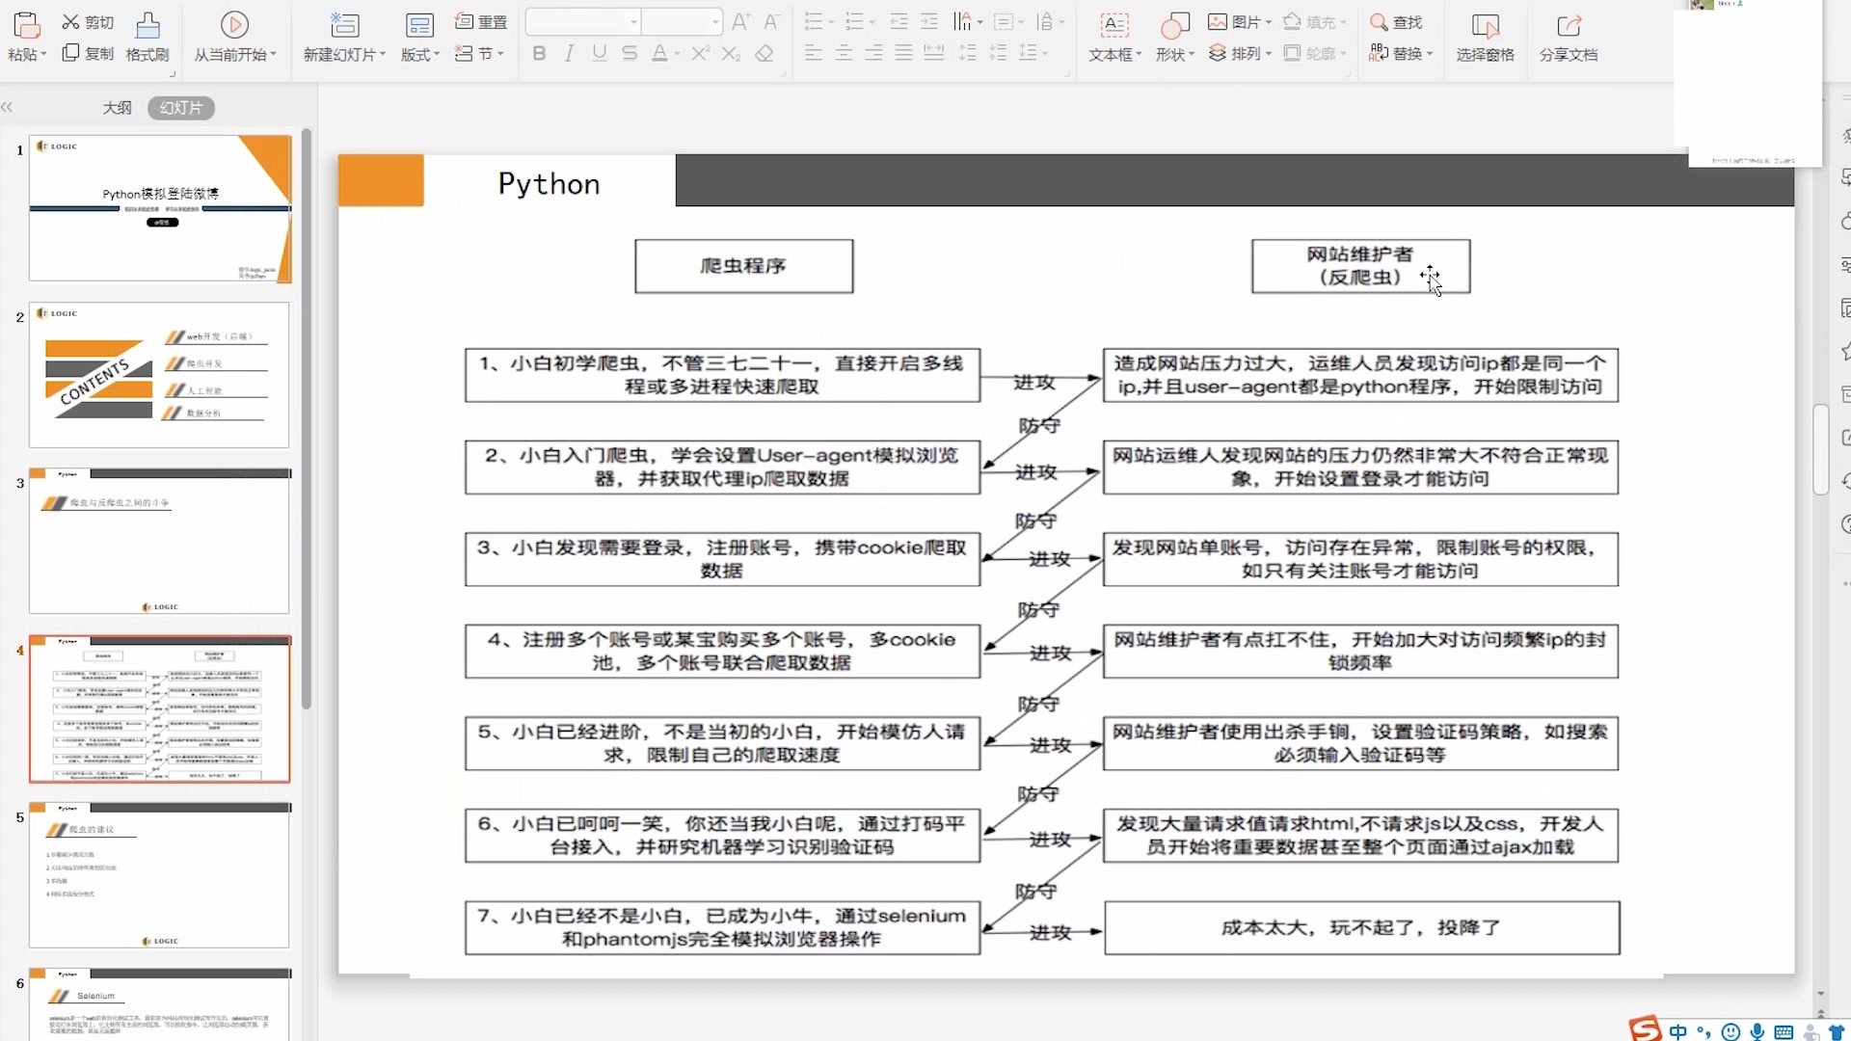Insert a picture into the slide
The width and height of the screenshot is (1851, 1041).
[1236, 21]
